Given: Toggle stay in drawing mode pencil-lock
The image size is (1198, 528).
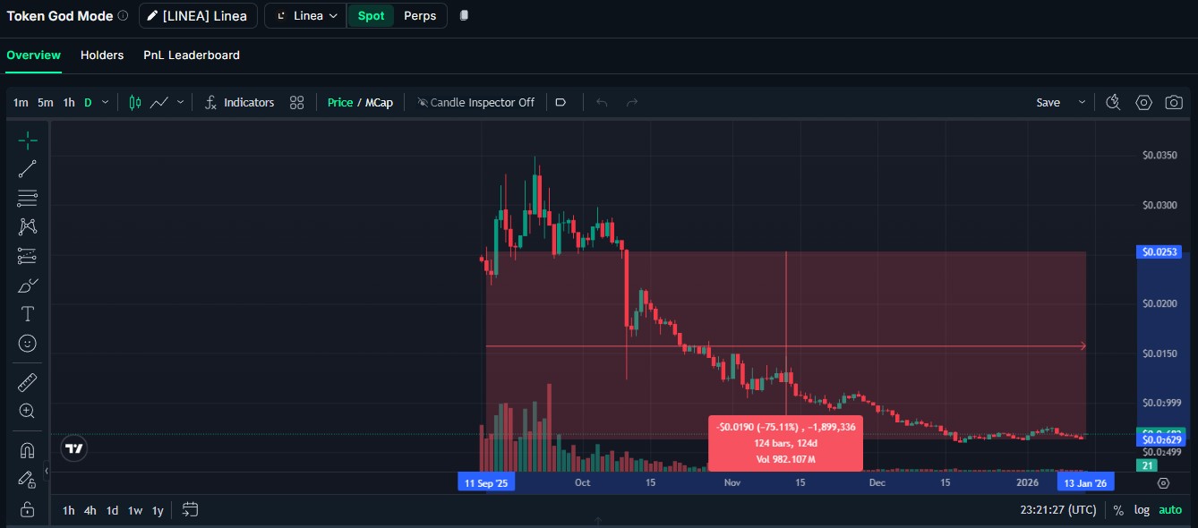Looking at the screenshot, I should tap(28, 480).
